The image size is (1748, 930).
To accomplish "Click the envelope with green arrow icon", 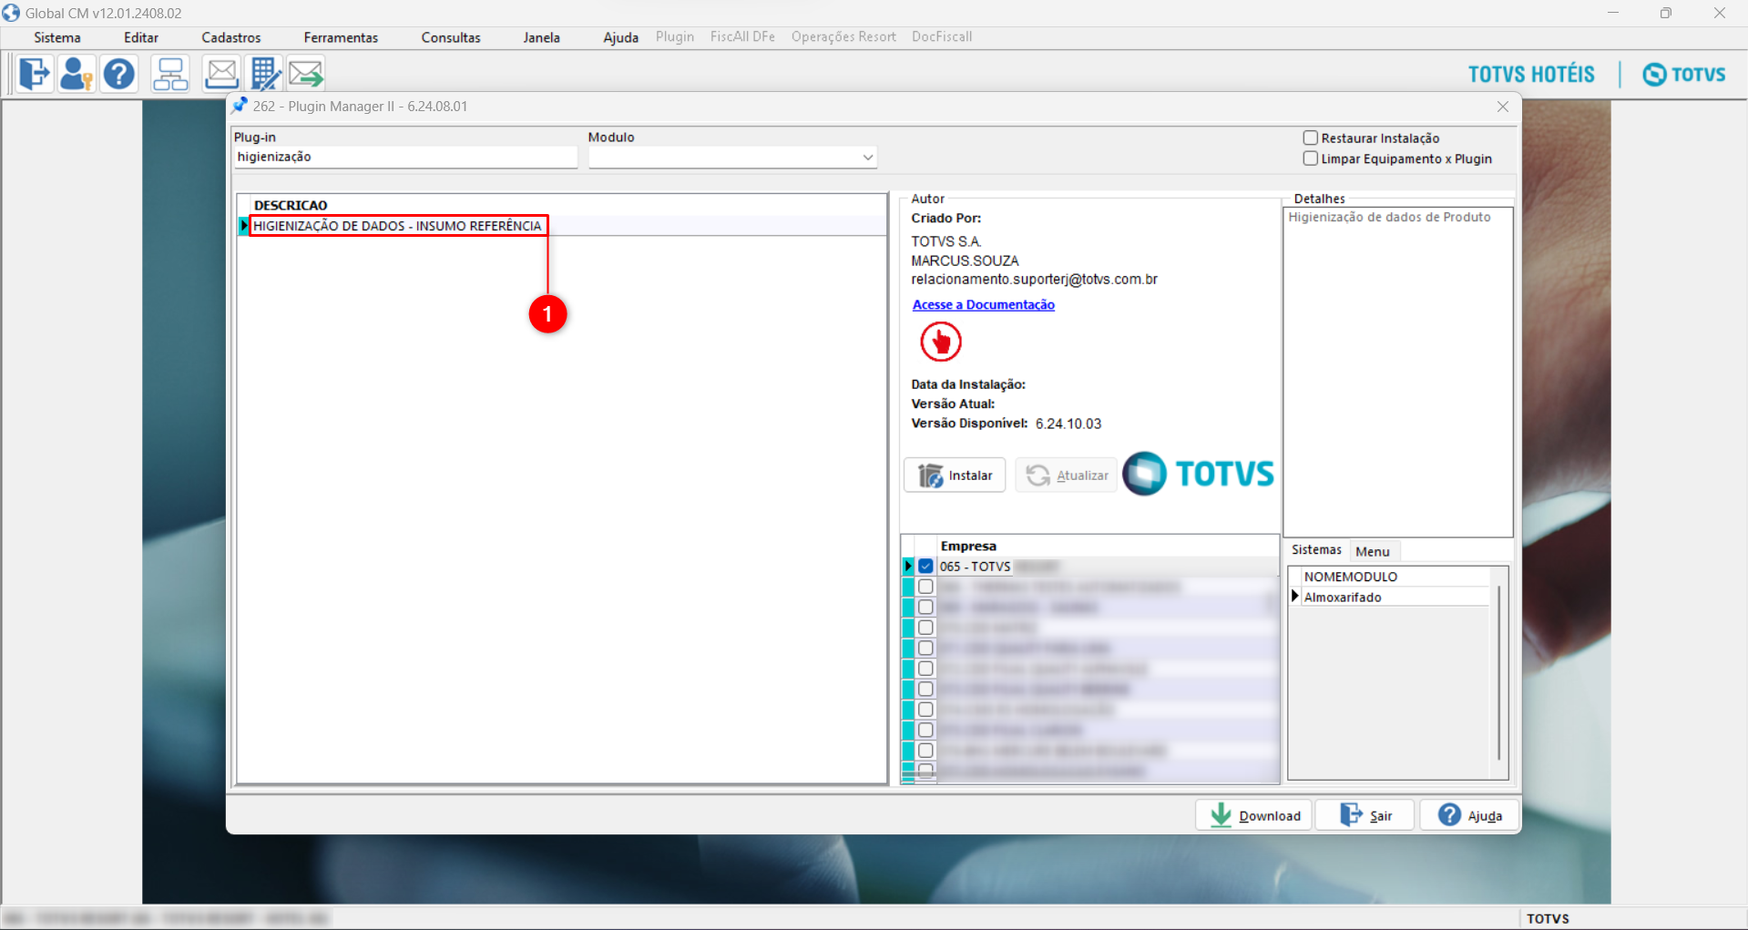I will 307,74.
